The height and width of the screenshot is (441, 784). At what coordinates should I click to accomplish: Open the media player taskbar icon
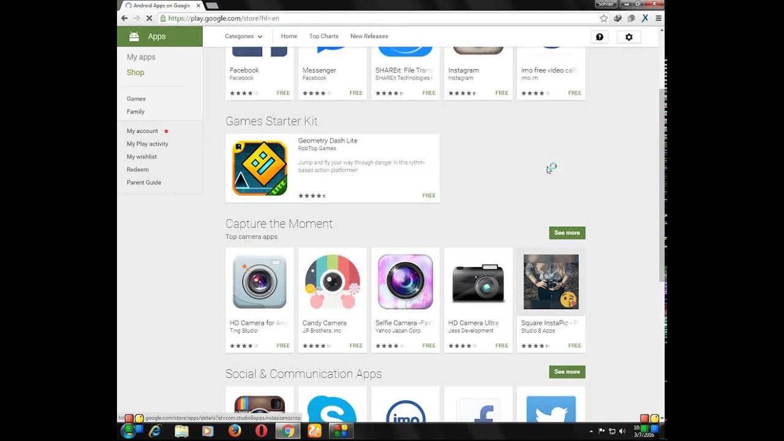(x=208, y=431)
